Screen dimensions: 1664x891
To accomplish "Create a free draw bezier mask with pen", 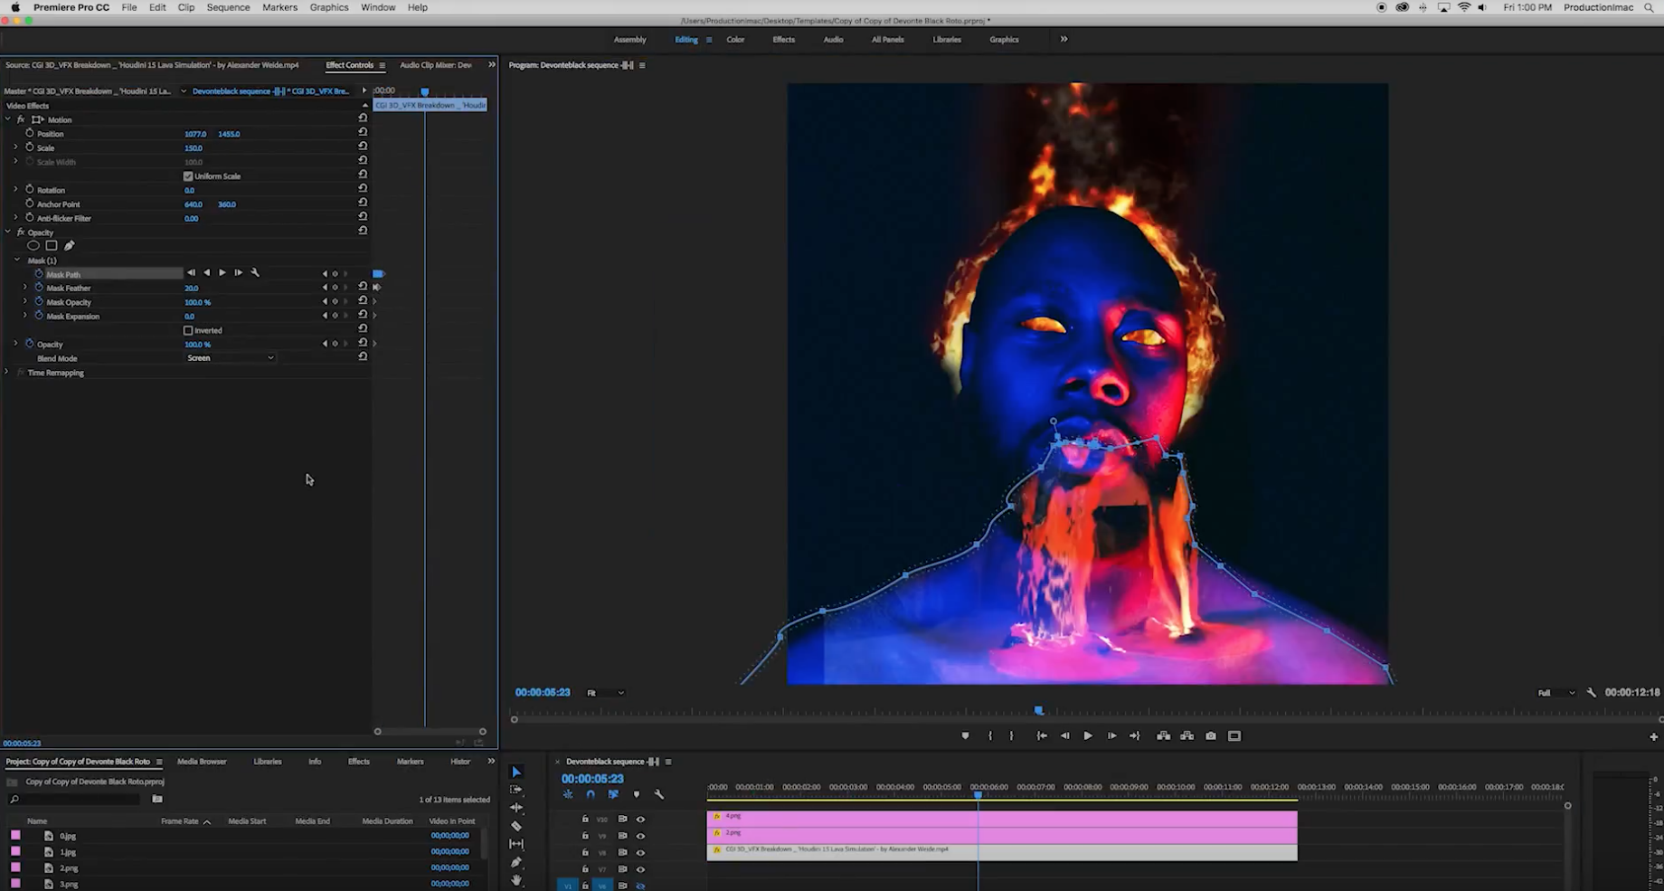I will point(70,245).
